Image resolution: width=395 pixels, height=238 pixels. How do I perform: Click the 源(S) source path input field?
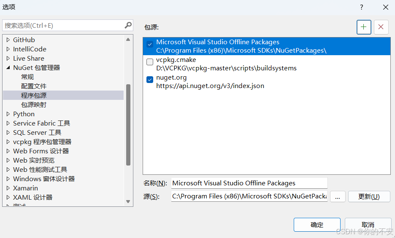249,196
